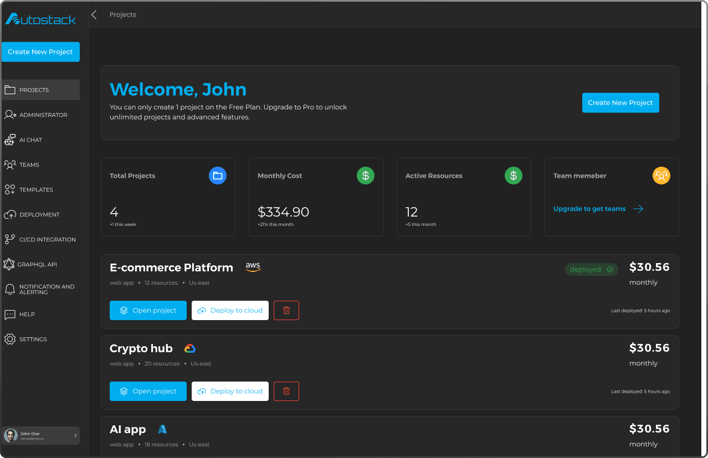The width and height of the screenshot is (708, 458).
Task: Click the CI/CD Integration branch icon
Action: pos(9,239)
